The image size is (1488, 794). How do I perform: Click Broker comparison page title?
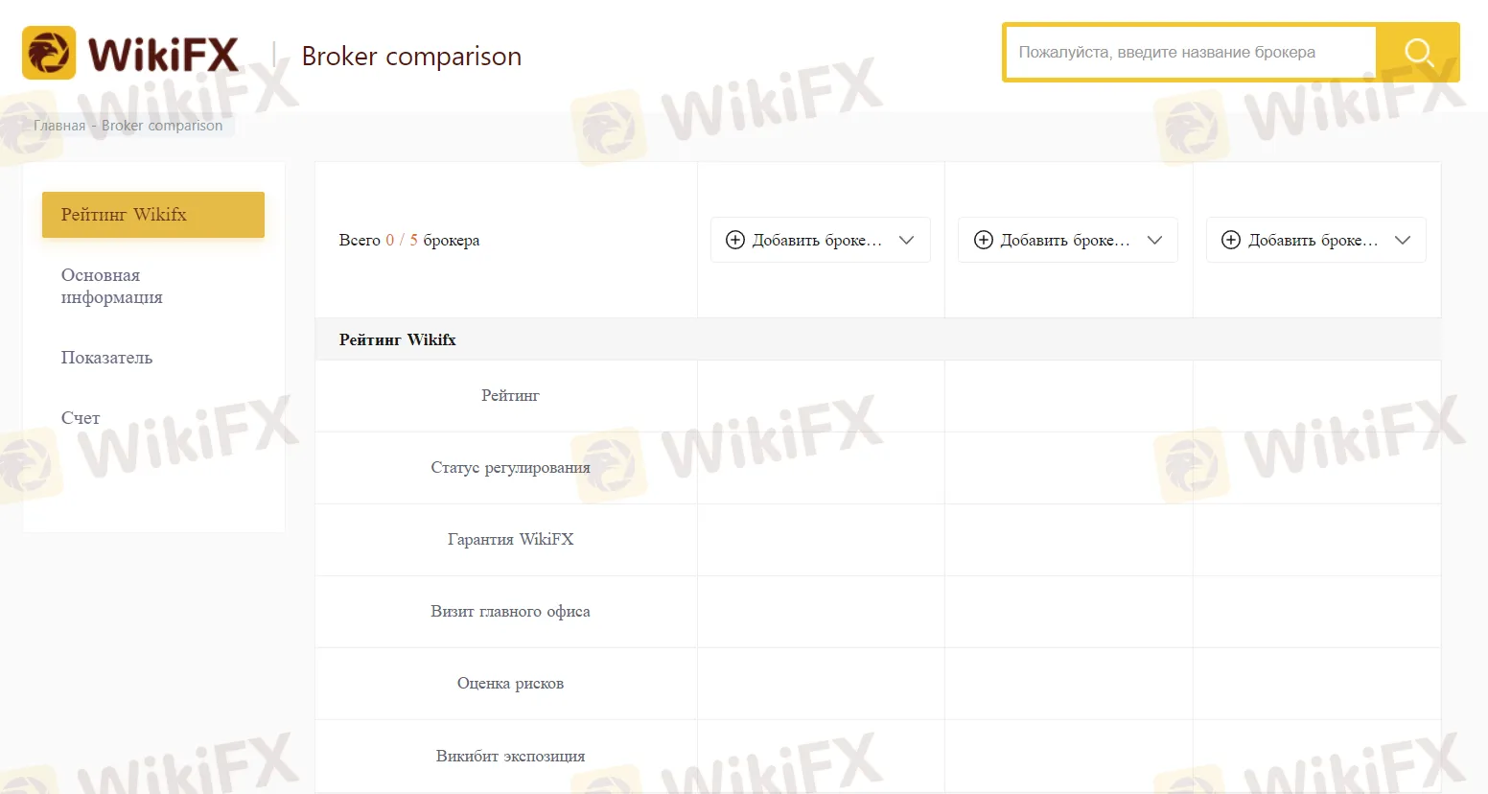(x=411, y=57)
